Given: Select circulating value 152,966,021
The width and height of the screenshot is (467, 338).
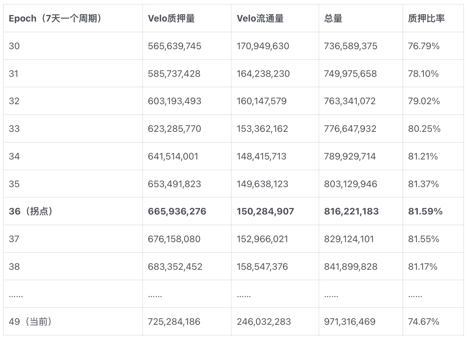Looking at the screenshot, I should point(262,239).
